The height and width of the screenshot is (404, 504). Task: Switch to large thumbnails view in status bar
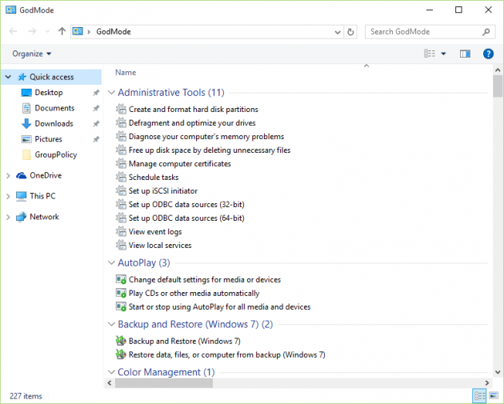pyautogui.click(x=494, y=396)
